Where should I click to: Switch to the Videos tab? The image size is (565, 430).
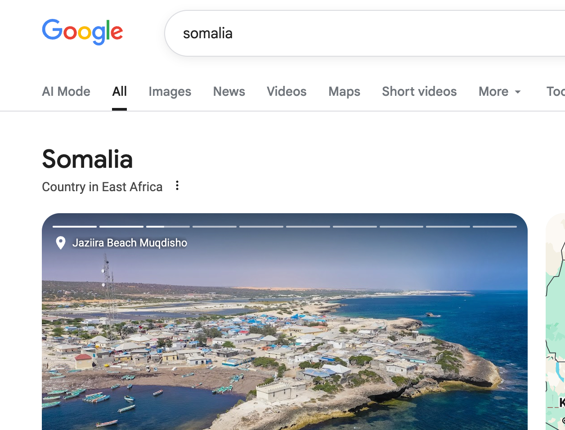tap(287, 92)
